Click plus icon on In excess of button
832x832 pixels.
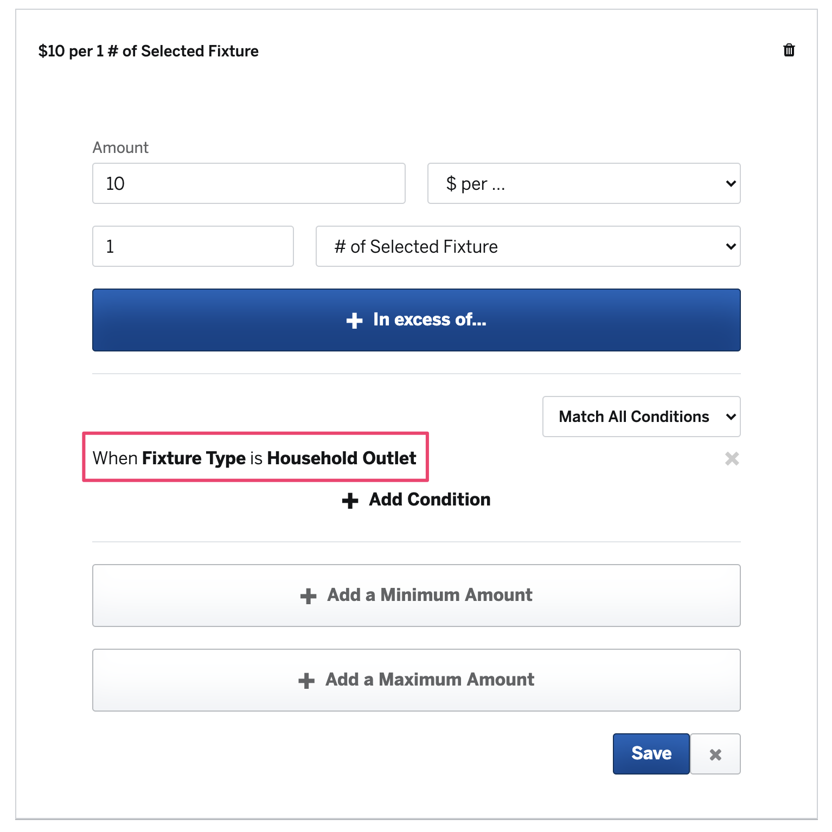coord(354,321)
